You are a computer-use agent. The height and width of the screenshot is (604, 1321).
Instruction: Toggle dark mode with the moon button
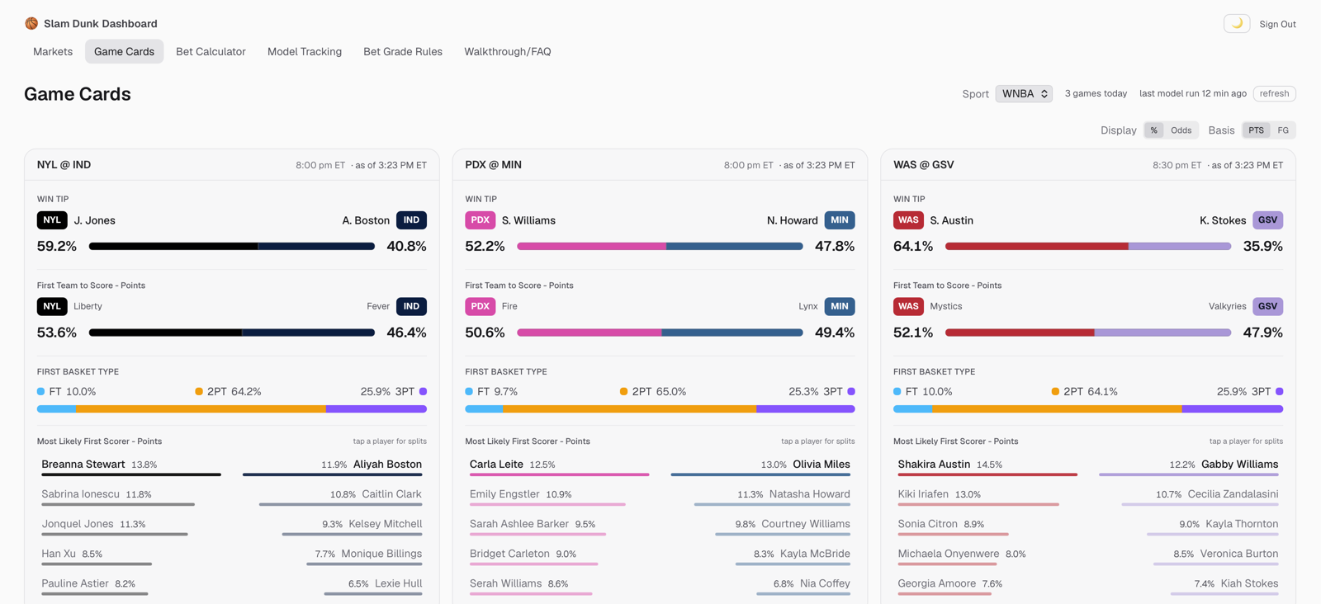(x=1237, y=23)
